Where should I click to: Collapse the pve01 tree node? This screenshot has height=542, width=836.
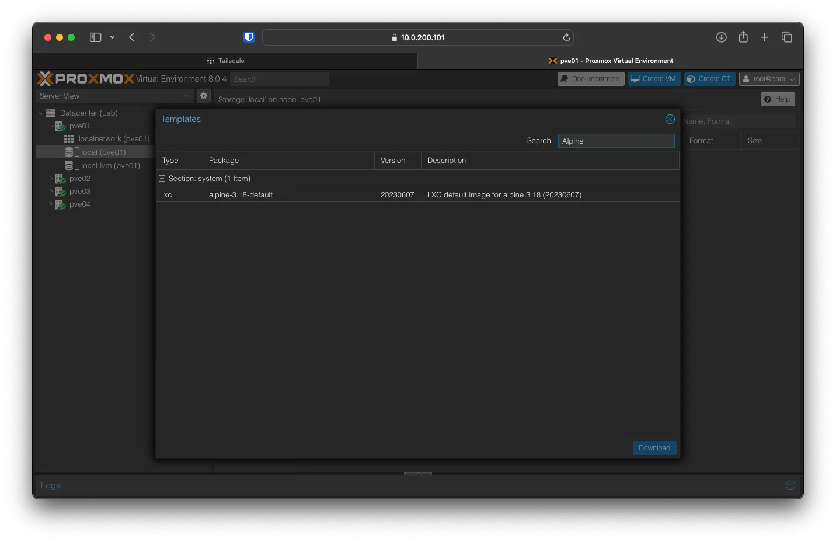pos(51,126)
